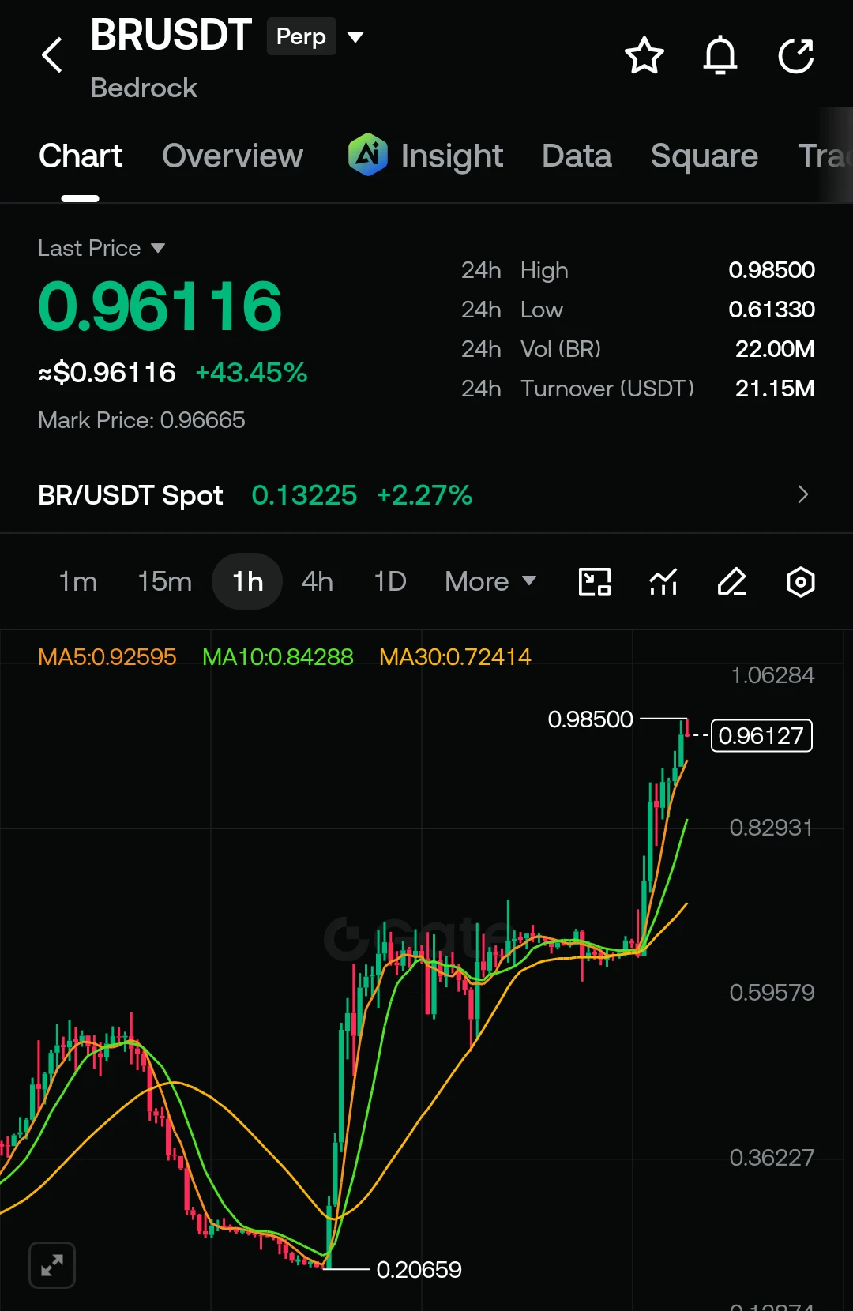Tap the 24h Turnover value 21.15M
This screenshot has width=853, height=1311.
pos(775,389)
